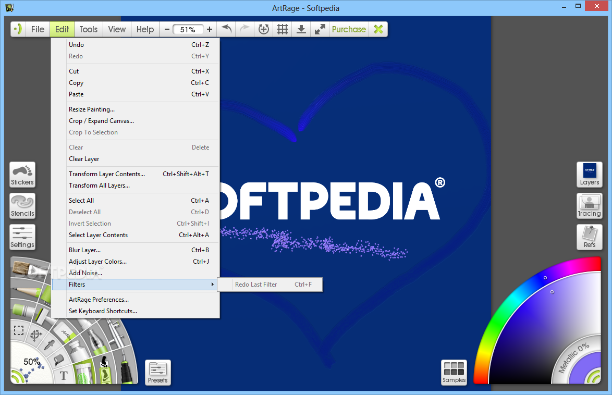
Task: Choose Adjust Layer Colors...
Action: [136, 262]
